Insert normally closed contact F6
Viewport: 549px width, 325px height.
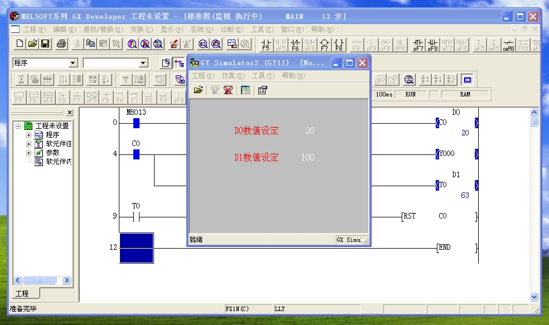295,45
